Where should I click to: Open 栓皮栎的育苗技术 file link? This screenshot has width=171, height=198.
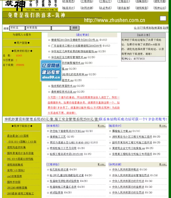click(64, 86)
